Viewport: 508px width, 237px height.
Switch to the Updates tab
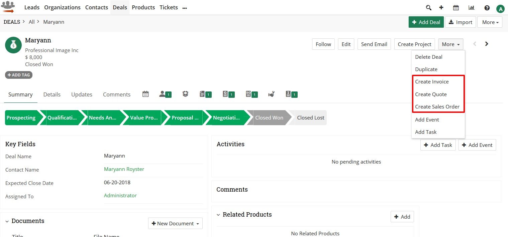(x=82, y=94)
